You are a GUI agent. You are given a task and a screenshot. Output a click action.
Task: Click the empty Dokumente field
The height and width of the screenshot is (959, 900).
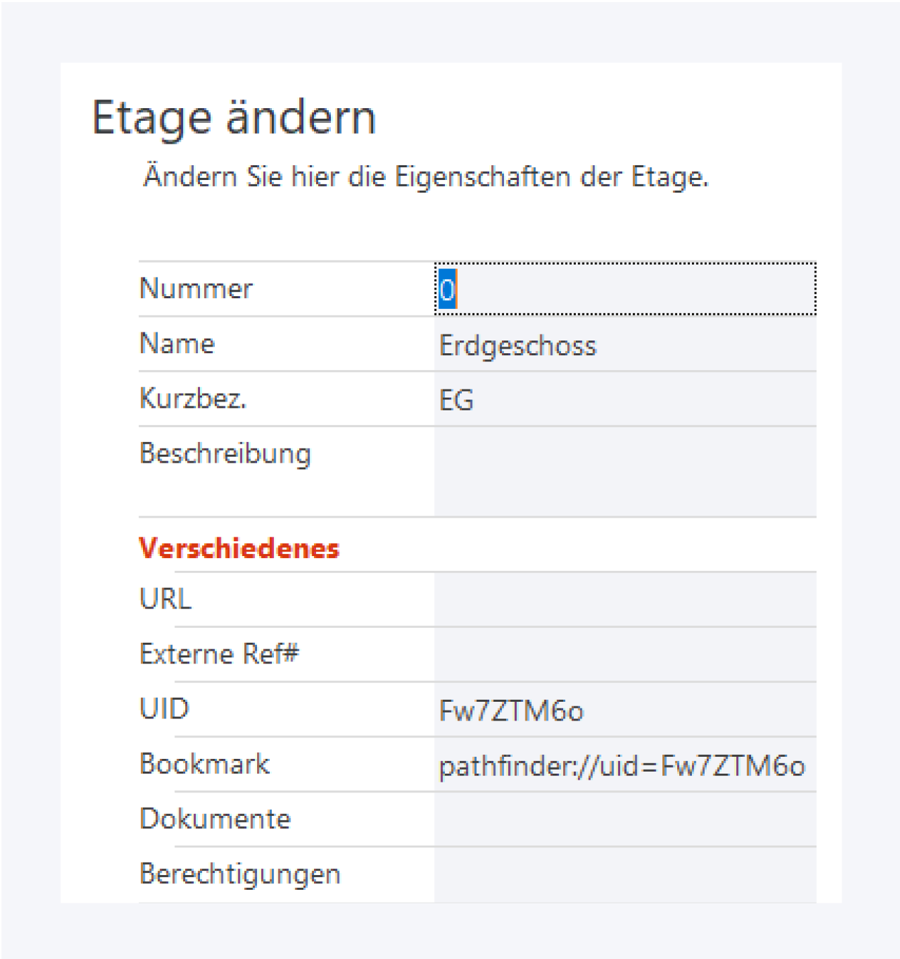(x=624, y=820)
